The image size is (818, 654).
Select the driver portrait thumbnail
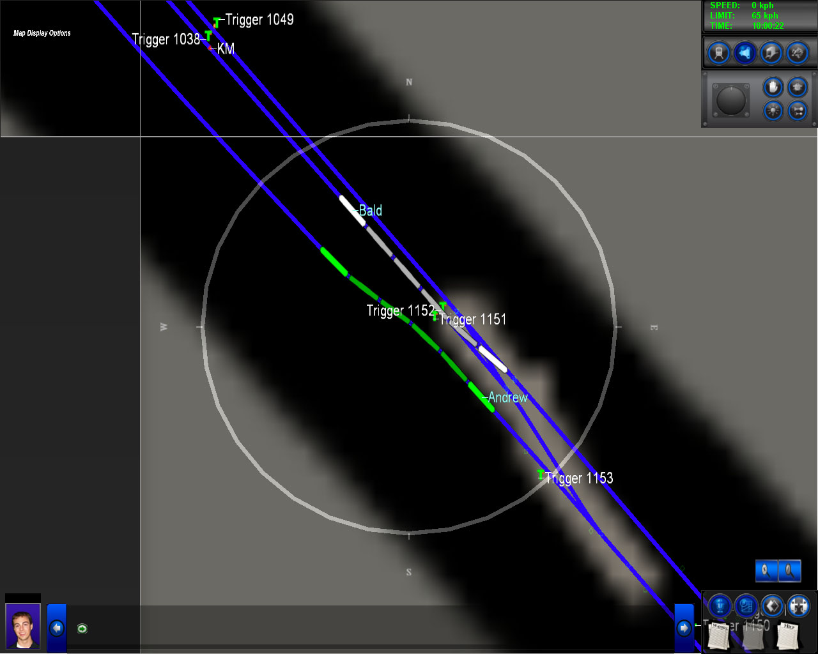pyautogui.click(x=23, y=627)
